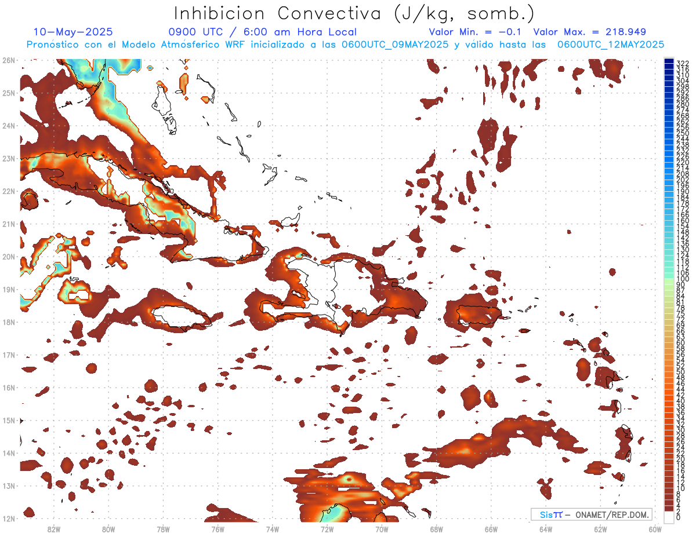Click the 62W longitude label

click(600, 529)
